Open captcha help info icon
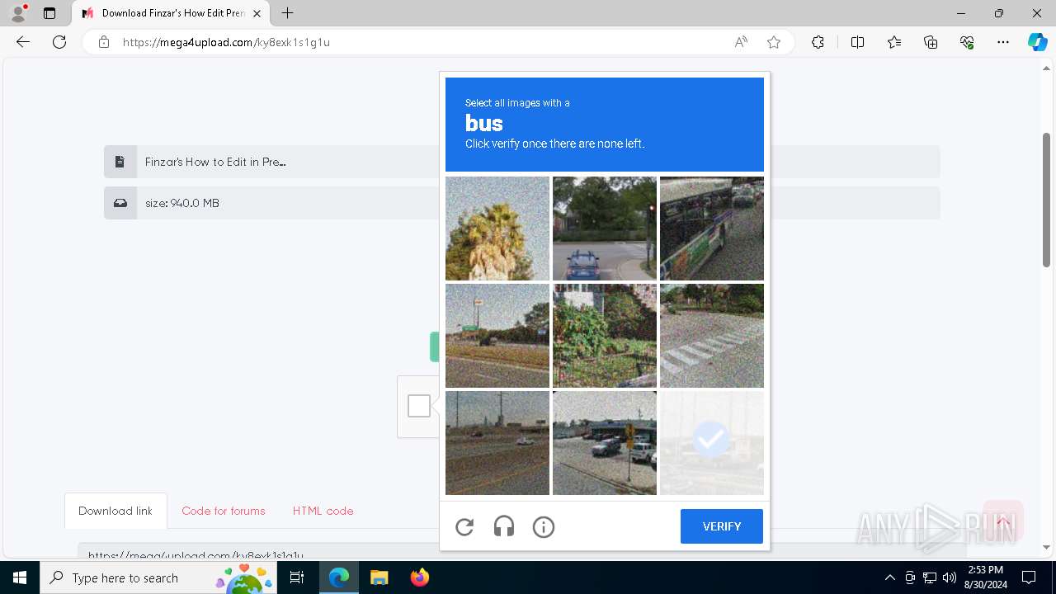 tap(544, 526)
